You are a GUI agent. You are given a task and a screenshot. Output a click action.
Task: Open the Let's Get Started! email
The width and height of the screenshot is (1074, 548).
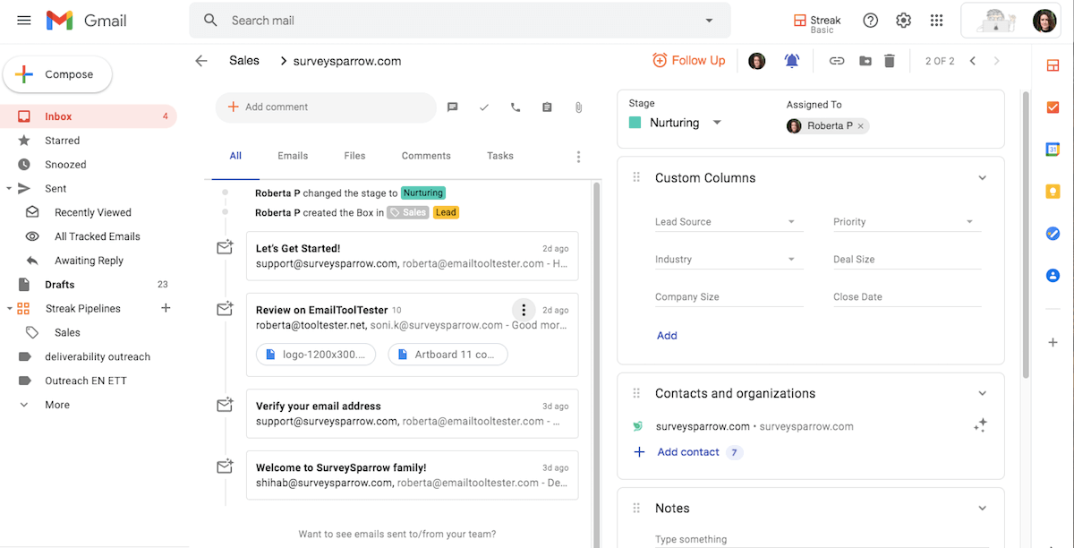pyautogui.click(x=413, y=256)
